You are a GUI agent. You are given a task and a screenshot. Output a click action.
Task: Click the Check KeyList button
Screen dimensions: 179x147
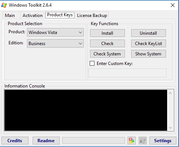[x=149, y=44]
